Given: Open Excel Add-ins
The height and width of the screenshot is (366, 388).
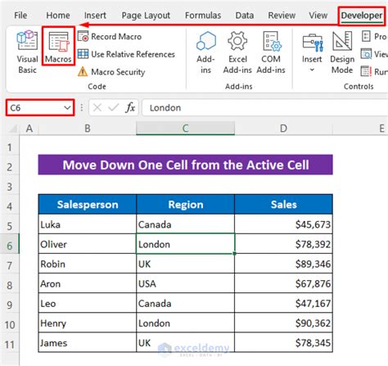Looking at the screenshot, I should (x=237, y=52).
